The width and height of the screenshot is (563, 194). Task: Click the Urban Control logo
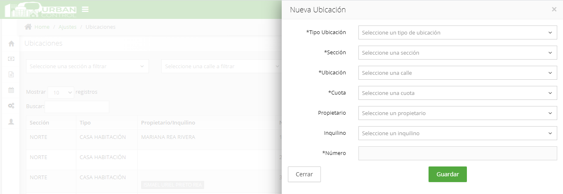tap(40, 10)
